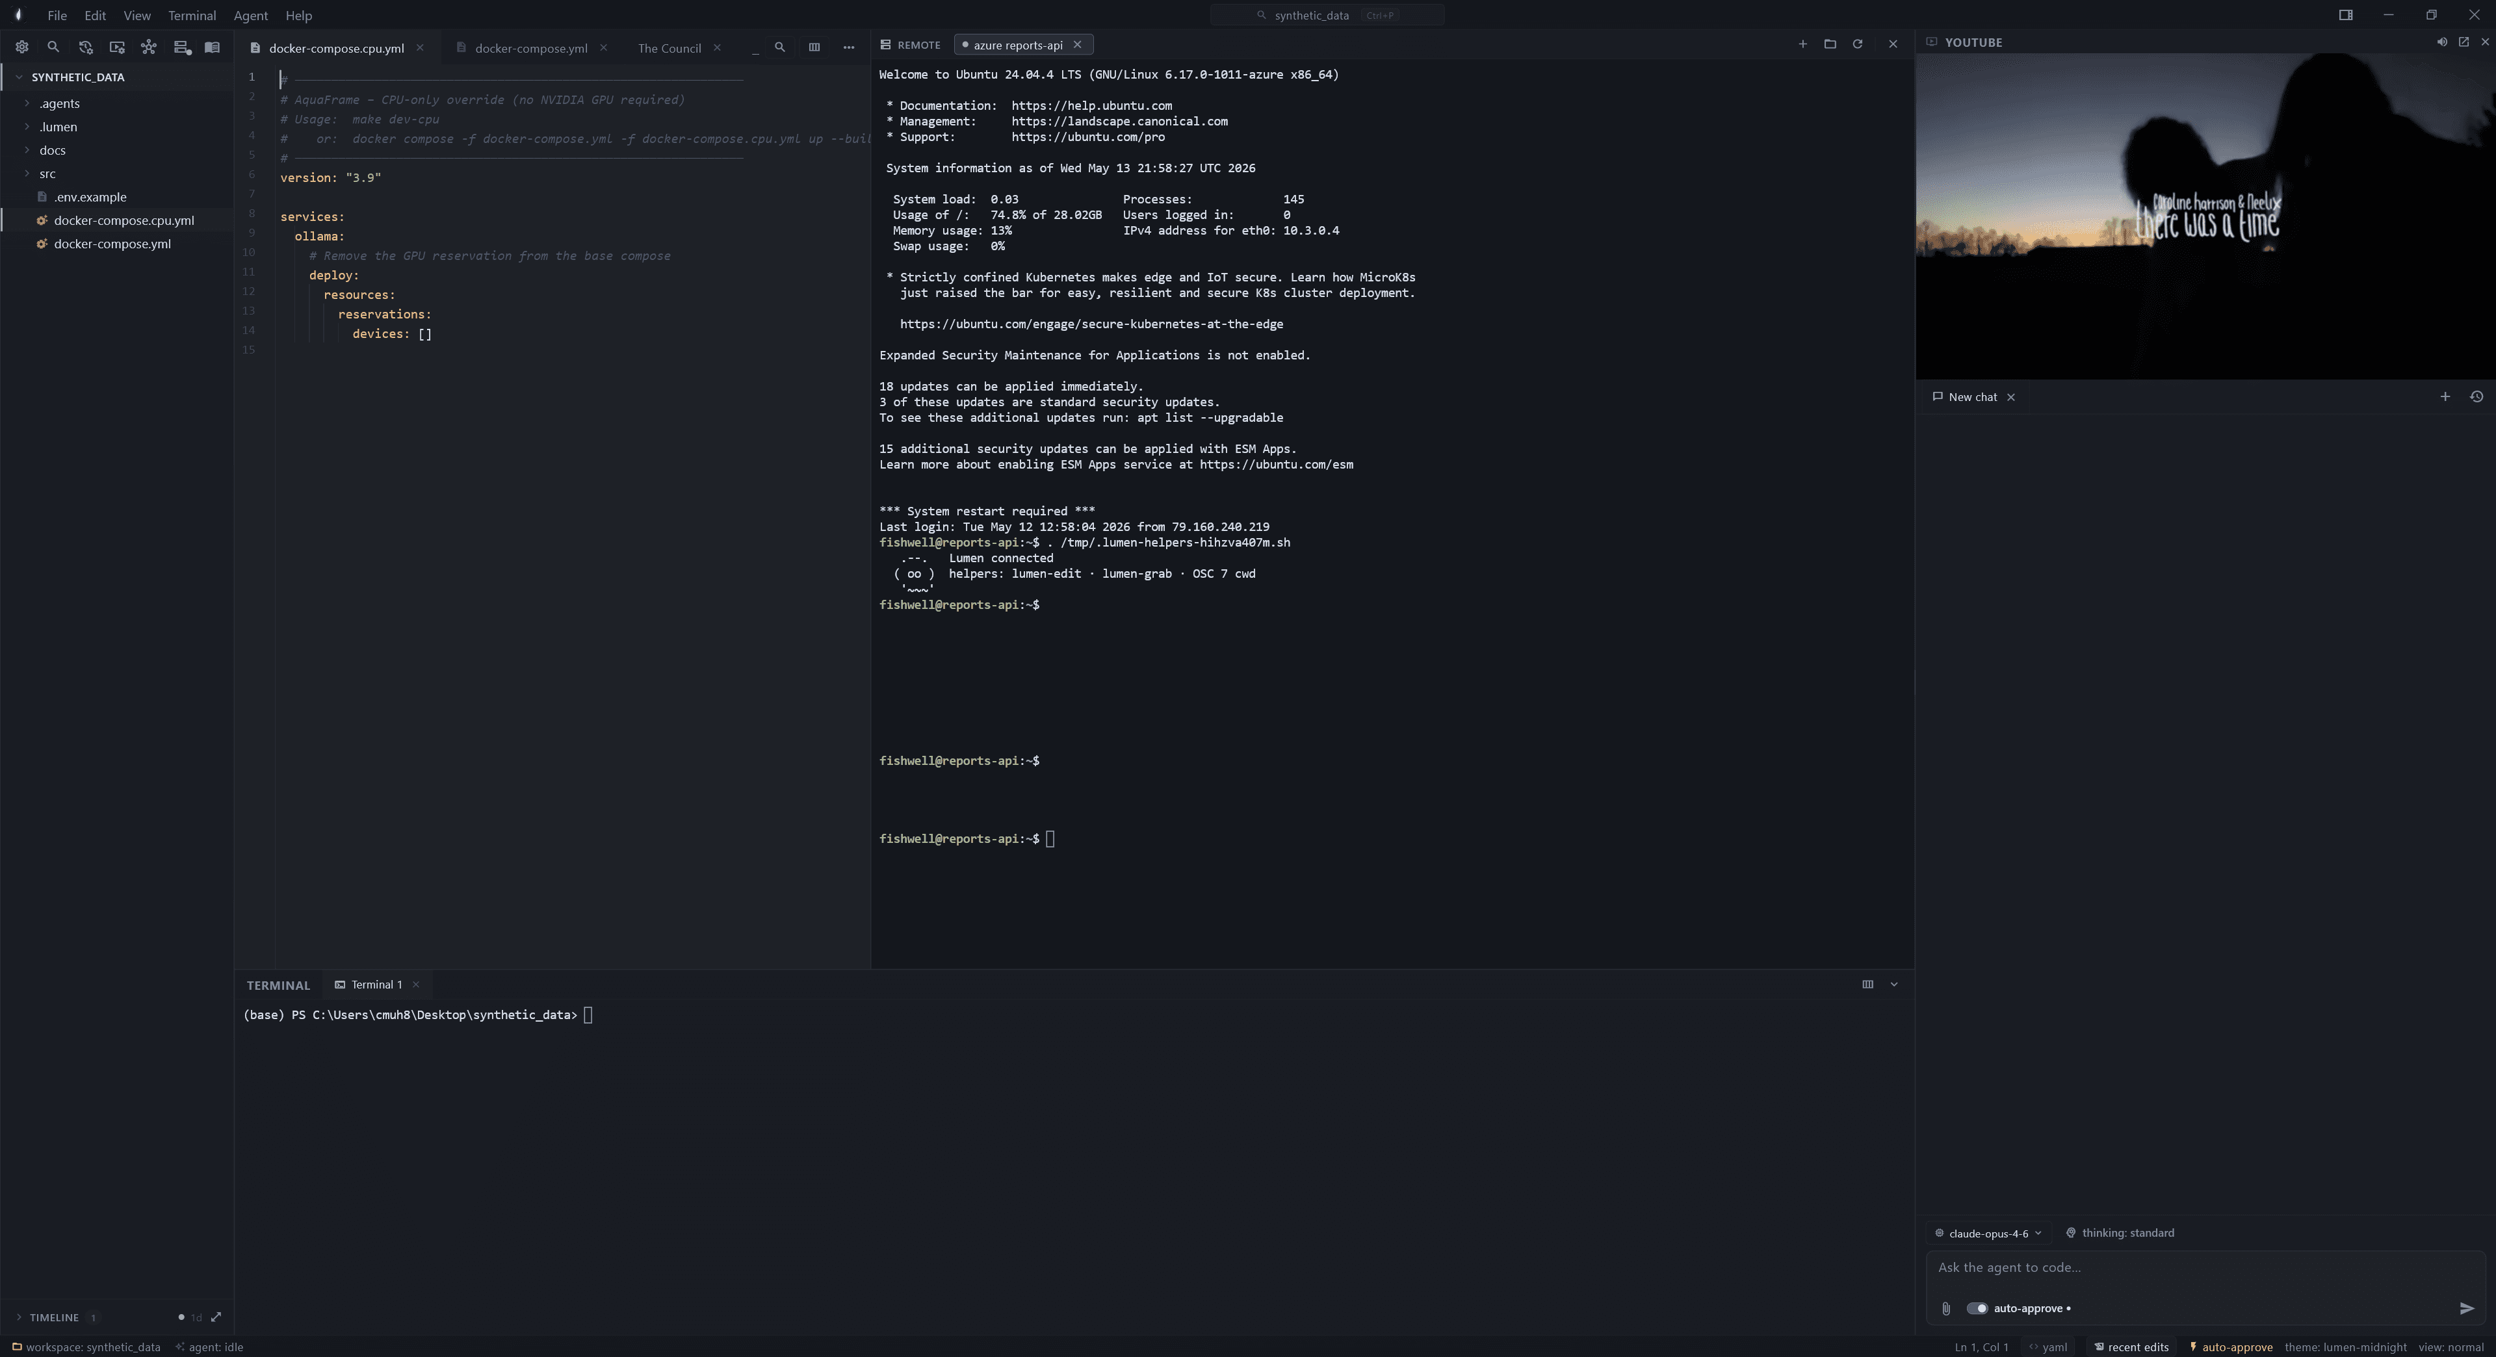Expand the .lumen folder

click(116, 127)
